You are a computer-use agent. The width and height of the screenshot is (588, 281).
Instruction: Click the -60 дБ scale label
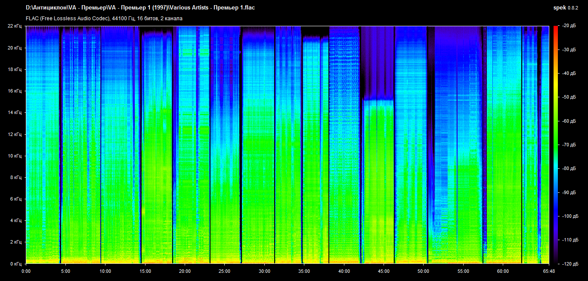coord(570,121)
